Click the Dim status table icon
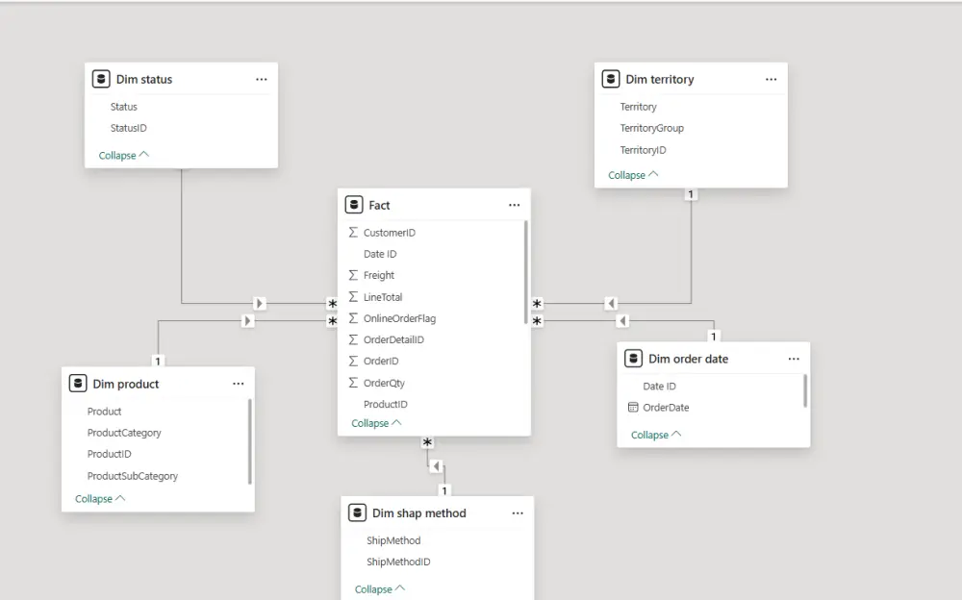 [102, 78]
